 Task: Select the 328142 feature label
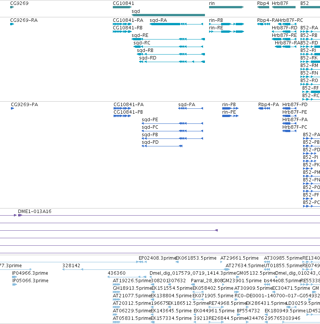71,266
